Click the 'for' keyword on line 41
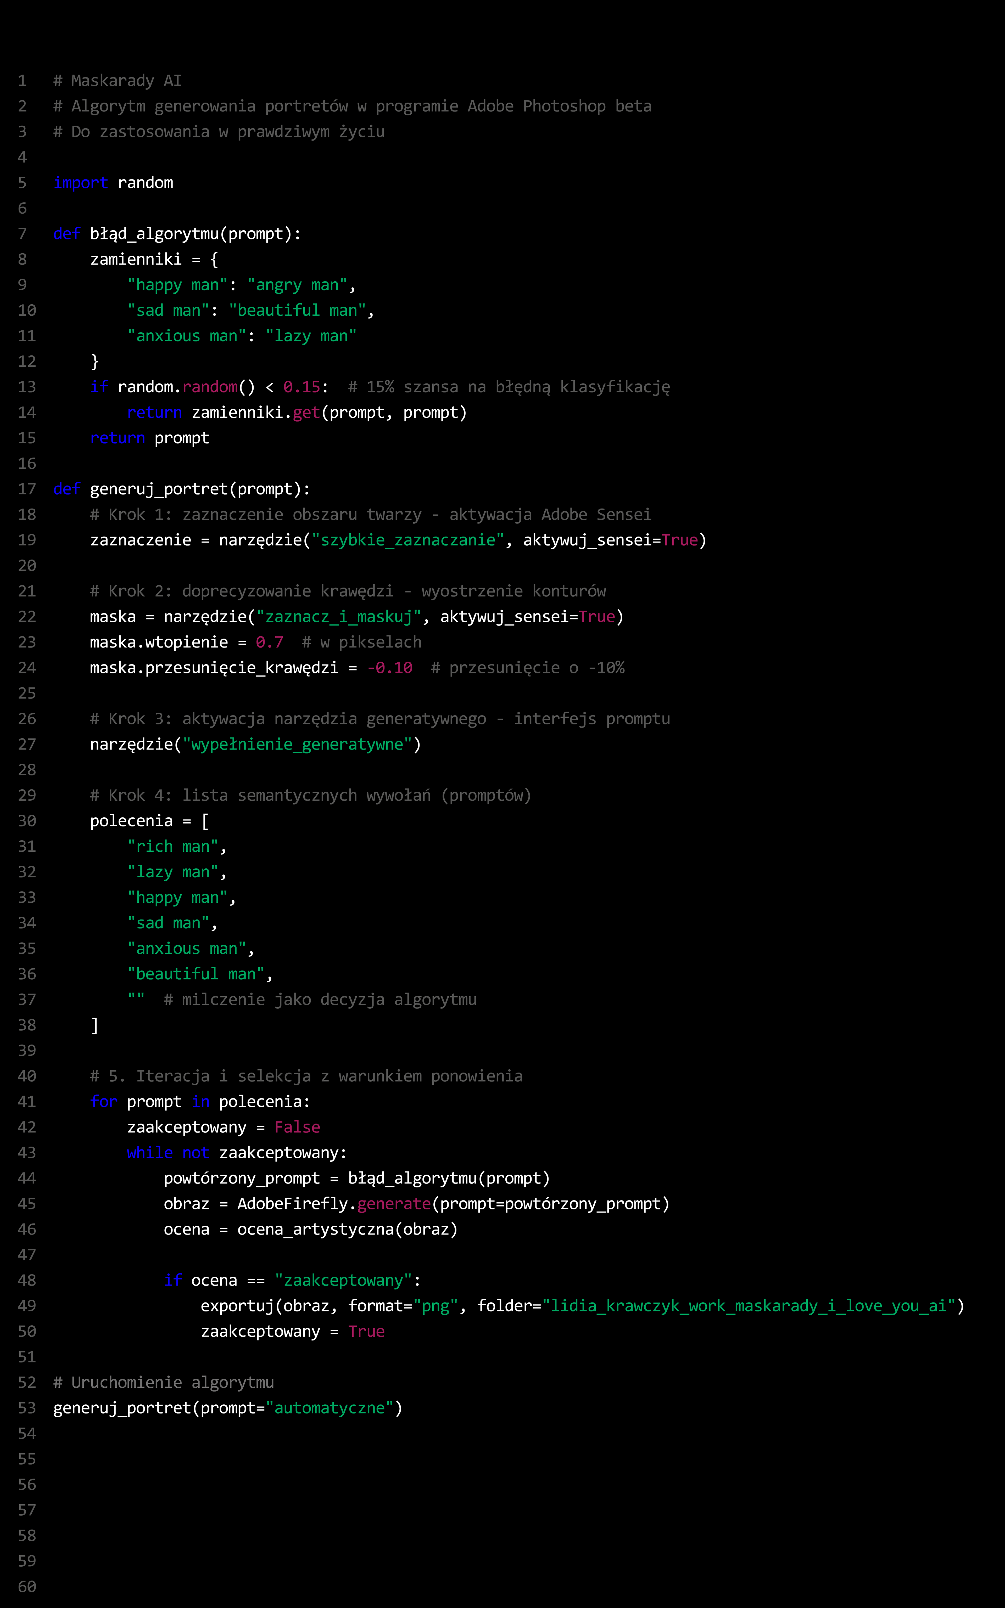 click(104, 1102)
